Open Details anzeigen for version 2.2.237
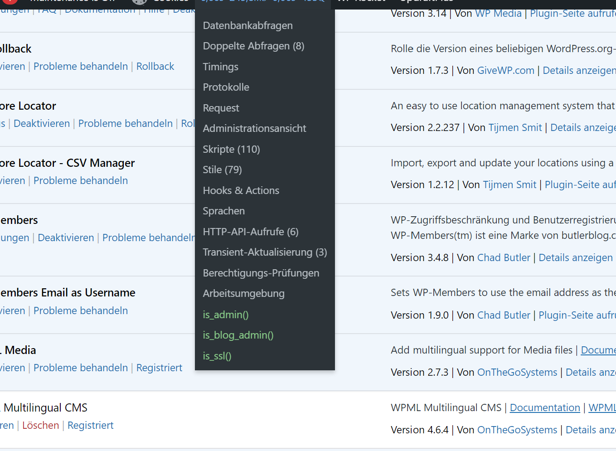616x451 pixels. 583,127
